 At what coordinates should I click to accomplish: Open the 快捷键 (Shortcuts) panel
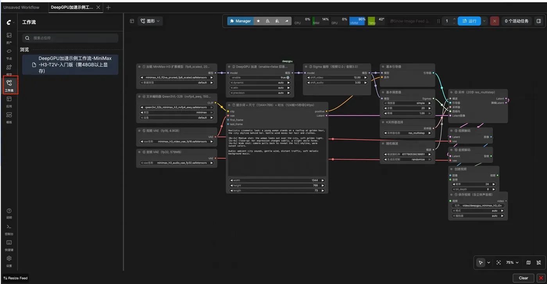[x=9, y=245]
